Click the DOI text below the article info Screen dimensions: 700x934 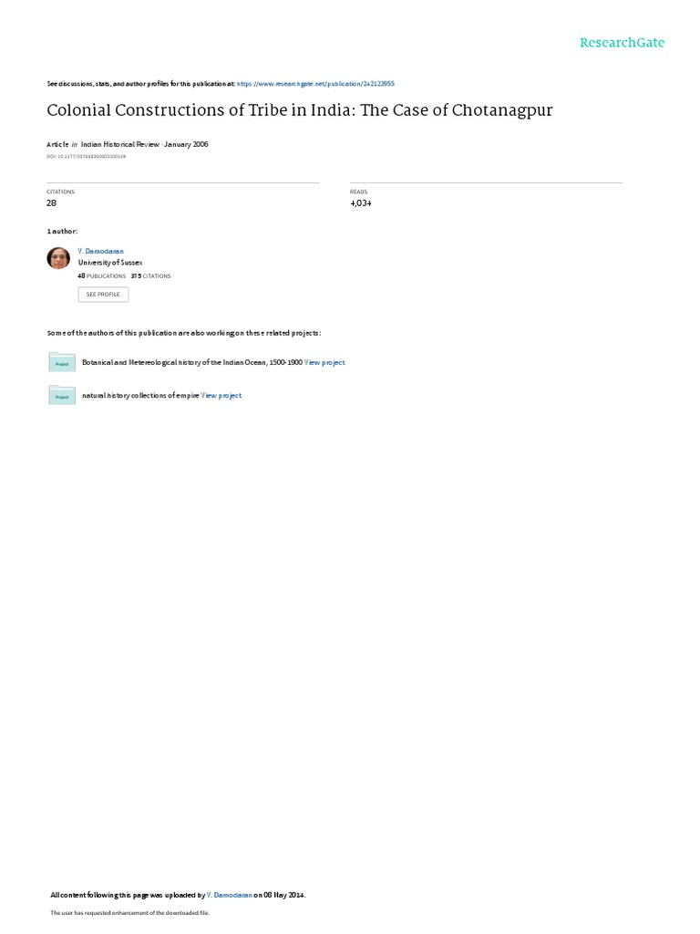(x=87, y=157)
